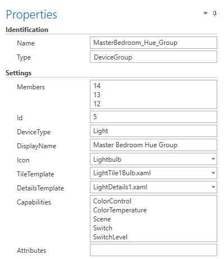Select member 14 in Members list

click(x=97, y=86)
